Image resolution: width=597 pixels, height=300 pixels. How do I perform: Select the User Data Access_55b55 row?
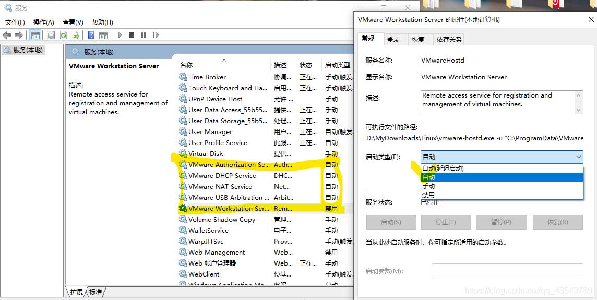[x=266, y=110]
